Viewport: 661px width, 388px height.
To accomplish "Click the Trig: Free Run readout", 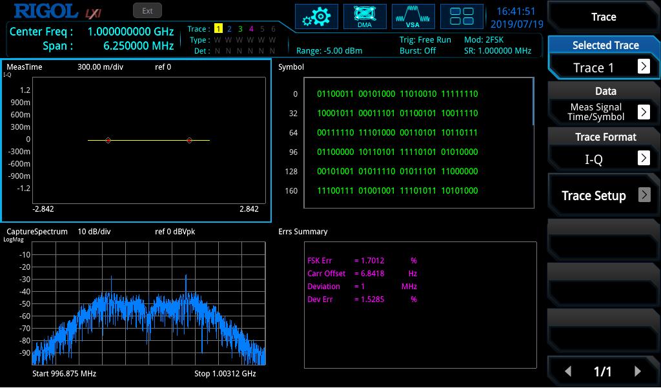I will [425, 39].
